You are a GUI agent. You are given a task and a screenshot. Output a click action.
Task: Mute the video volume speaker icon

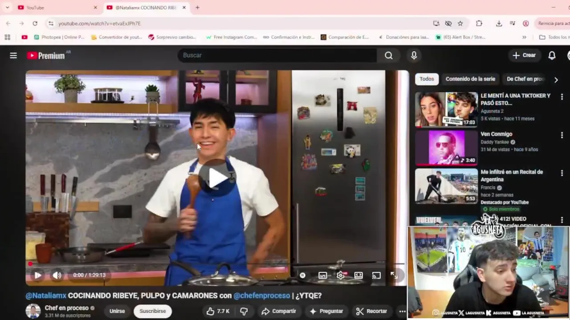pos(57,275)
